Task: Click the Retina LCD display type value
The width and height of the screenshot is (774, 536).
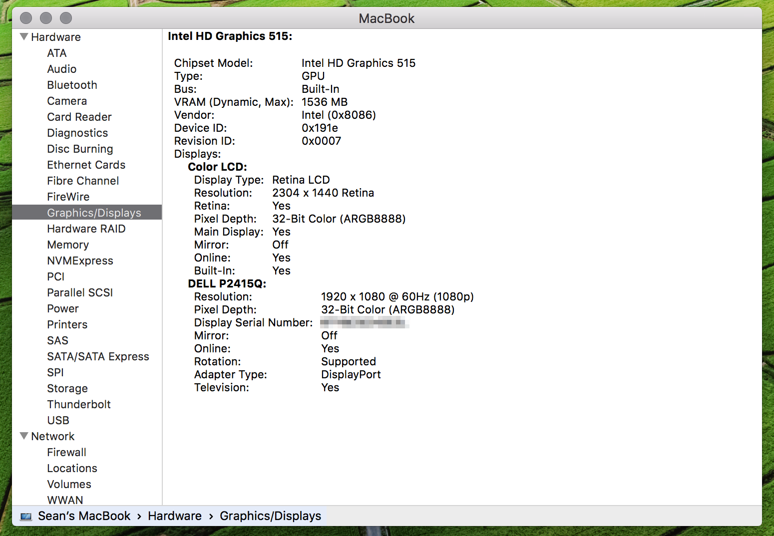Action: coord(301,180)
